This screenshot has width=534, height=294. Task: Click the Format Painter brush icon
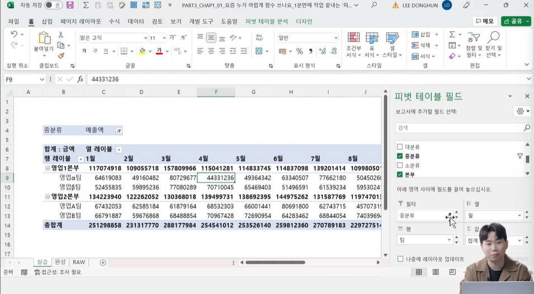coord(61,55)
